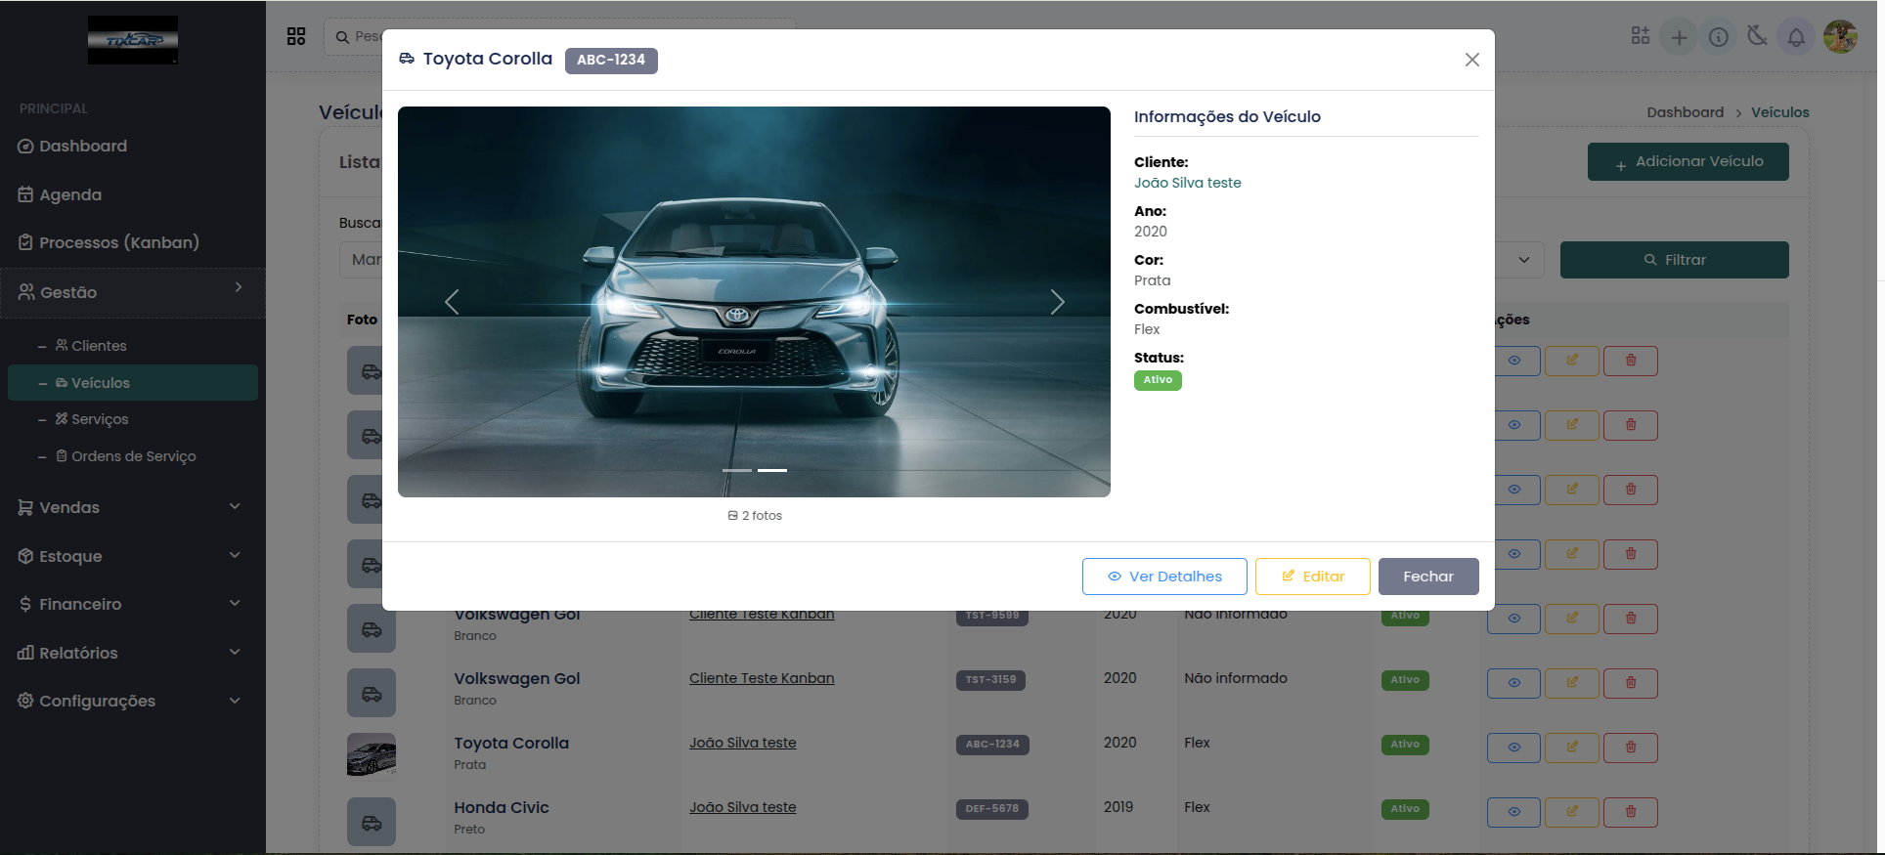
Task: Close the Toyota Corolla modal via X
Action: (1471, 60)
